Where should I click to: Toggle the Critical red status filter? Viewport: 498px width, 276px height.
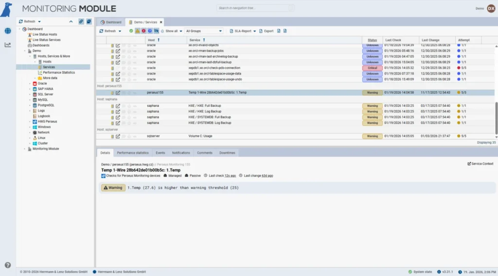click(143, 31)
